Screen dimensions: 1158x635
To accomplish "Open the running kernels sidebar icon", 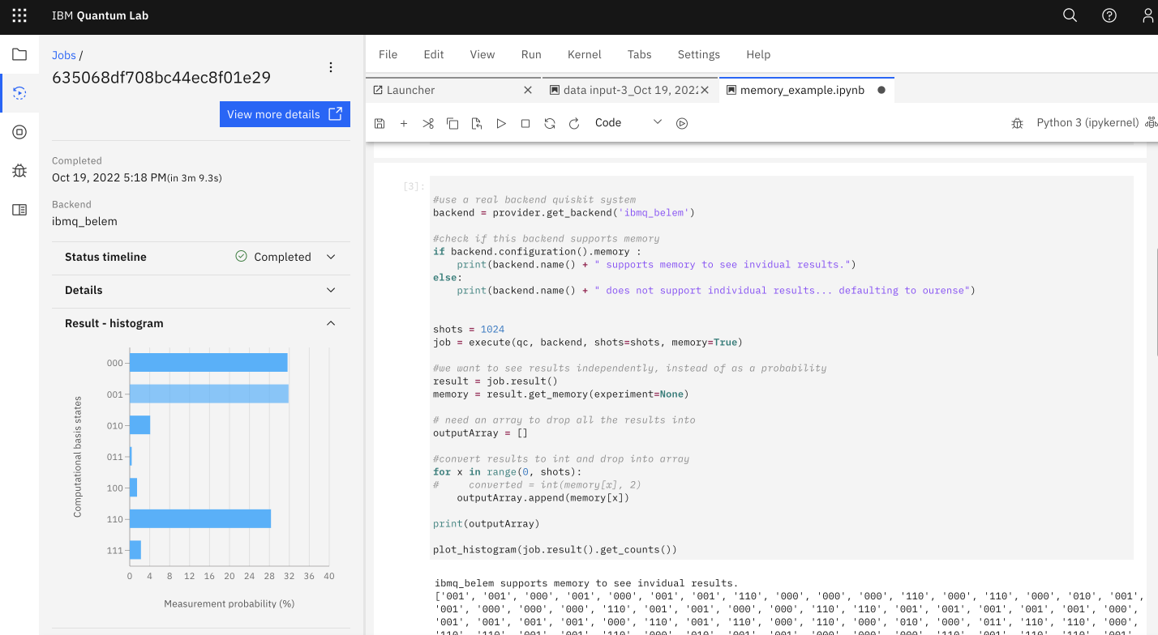I will pyautogui.click(x=19, y=132).
